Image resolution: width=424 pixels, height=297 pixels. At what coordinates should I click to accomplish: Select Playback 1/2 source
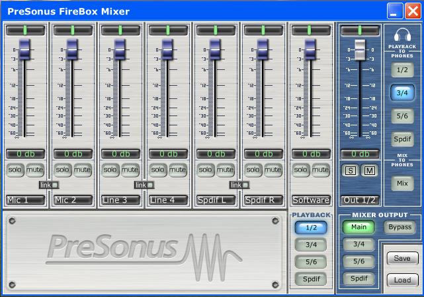tap(311, 228)
